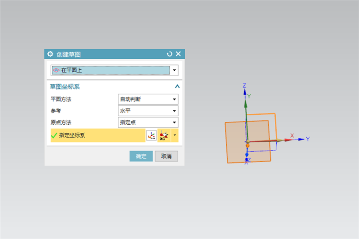This screenshot has height=239, width=359.
Task: Open the 平面方法 dropdown showing 自动判断
Action: 148,99
